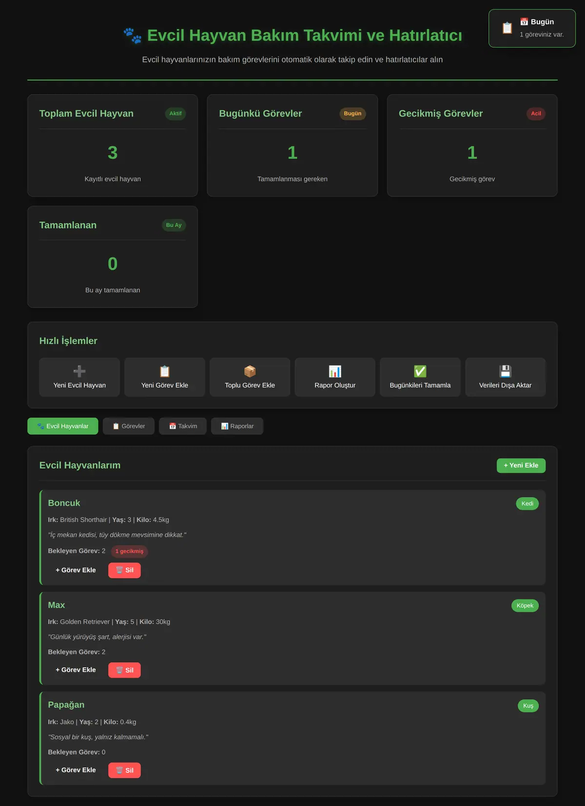This screenshot has width=585, height=806.
Task: Click the box icon above Toplu Görev Ekle
Action: [x=250, y=371]
